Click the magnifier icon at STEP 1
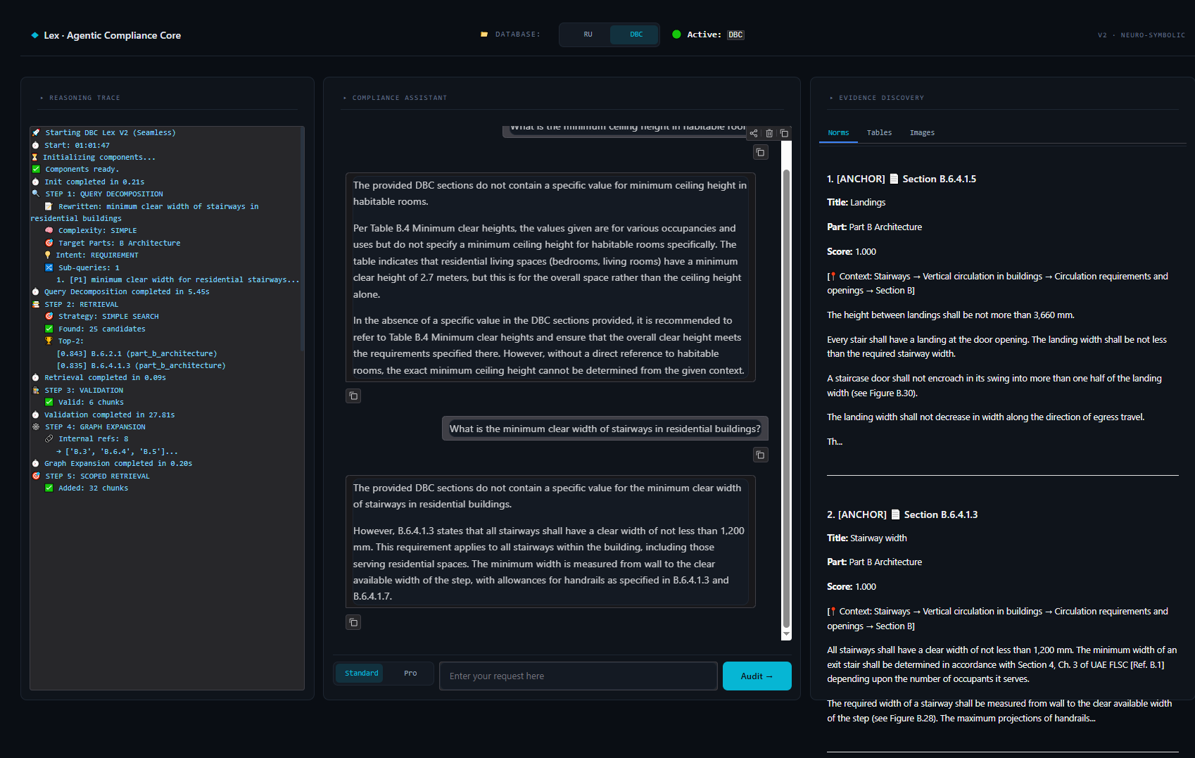Image resolution: width=1195 pixels, height=758 pixels. point(36,194)
